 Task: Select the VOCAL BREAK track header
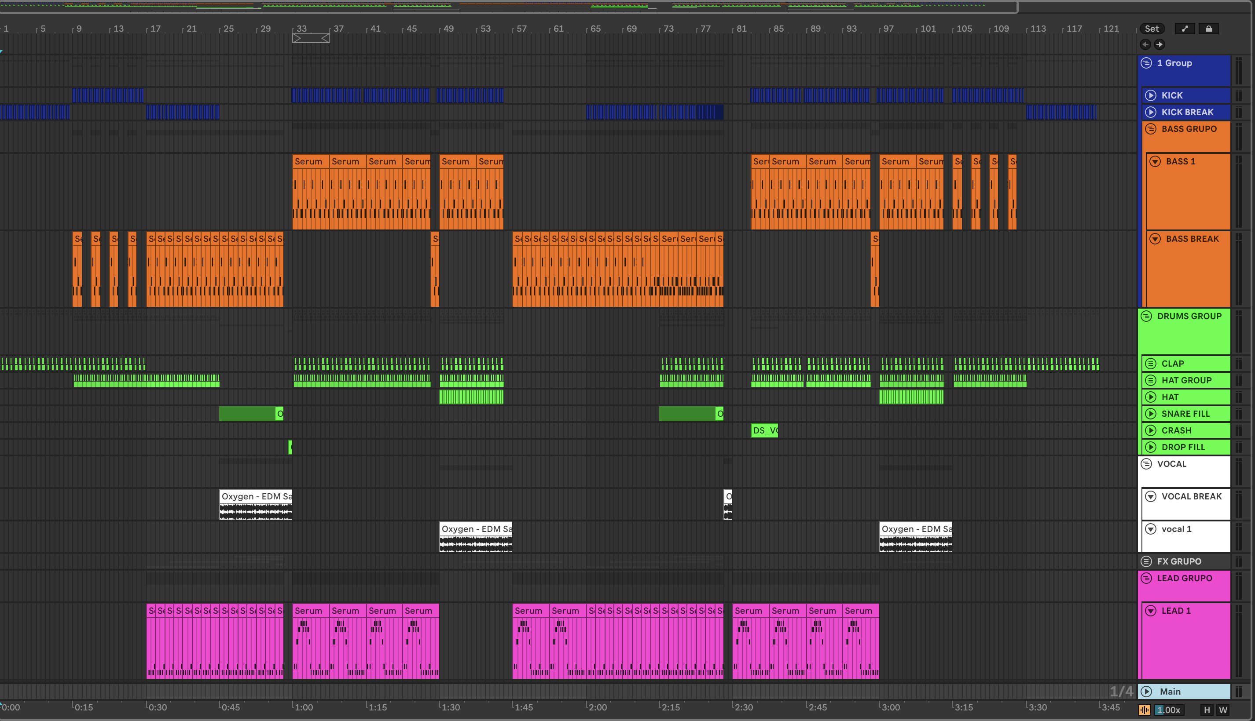[x=1192, y=496]
